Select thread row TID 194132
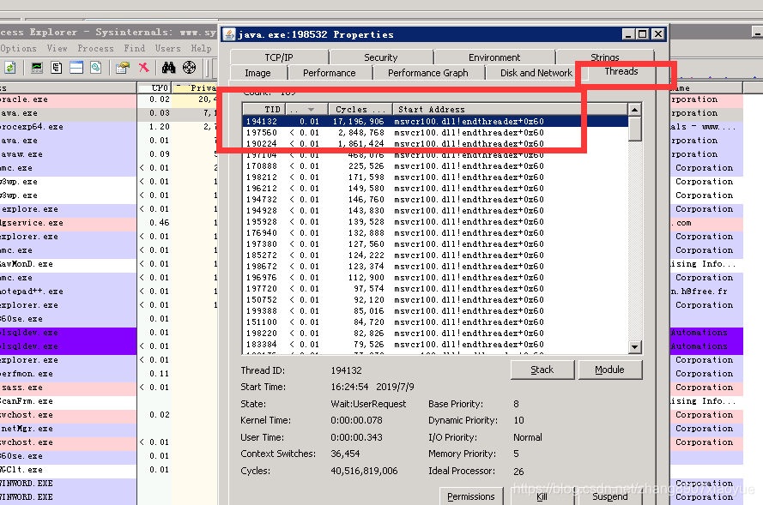763x505 pixels. click(435, 121)
